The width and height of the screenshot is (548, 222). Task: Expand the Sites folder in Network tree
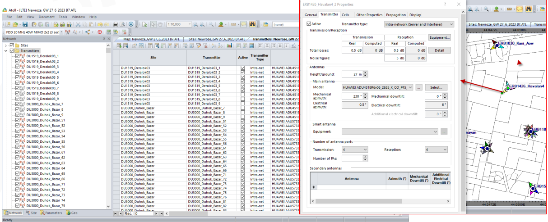pyautogui.click(x=5, y=45)
